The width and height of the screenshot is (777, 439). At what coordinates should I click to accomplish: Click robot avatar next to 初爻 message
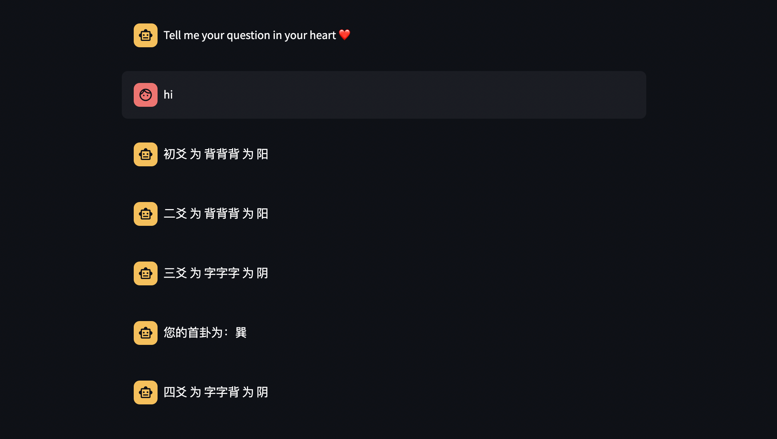click(x=145, y=154)
